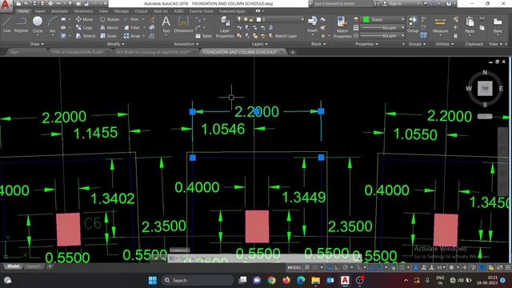512x288 pixels.
Task: Click the Group tool
Action: (x=413, y=25)
